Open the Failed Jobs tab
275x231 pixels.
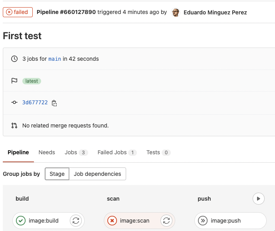pos(117,152)
